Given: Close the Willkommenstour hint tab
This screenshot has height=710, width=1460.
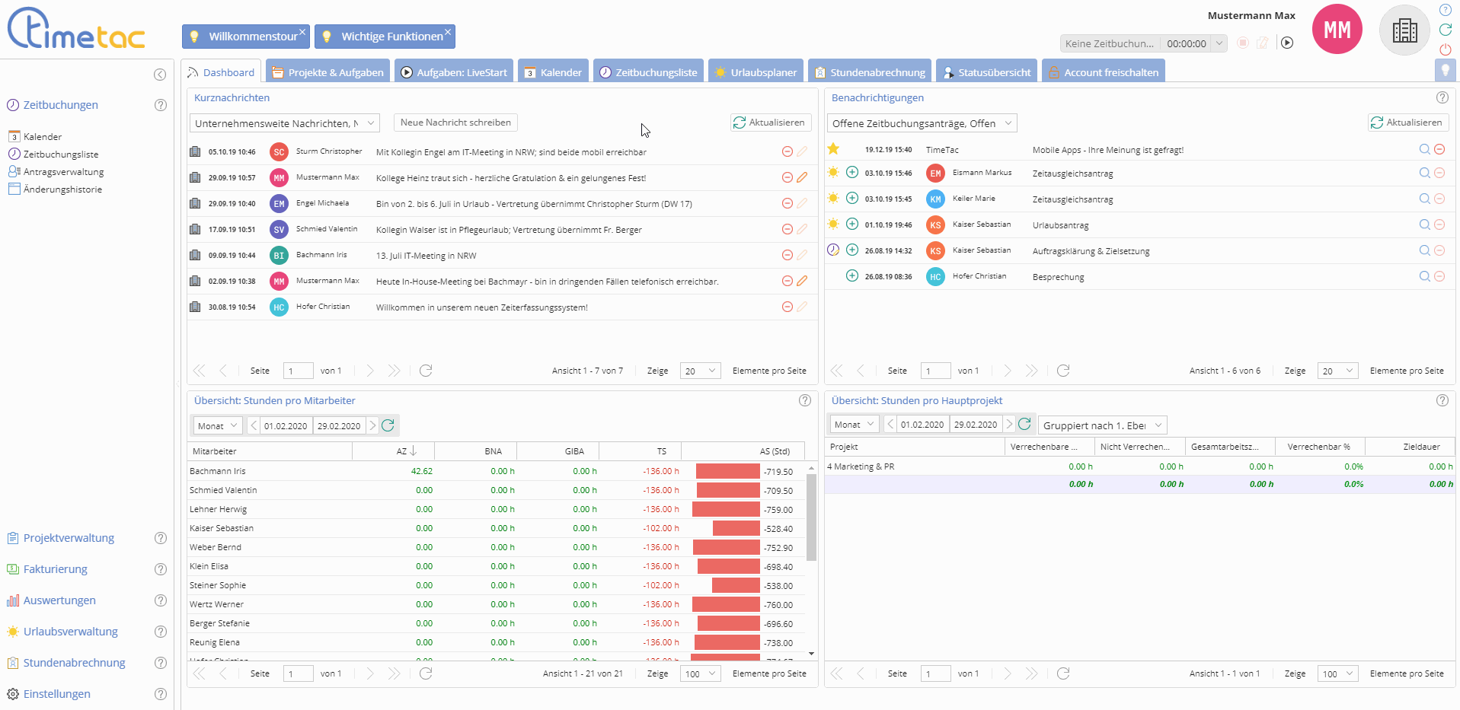Looking at the screenshot, I should [x=302, y=32].
